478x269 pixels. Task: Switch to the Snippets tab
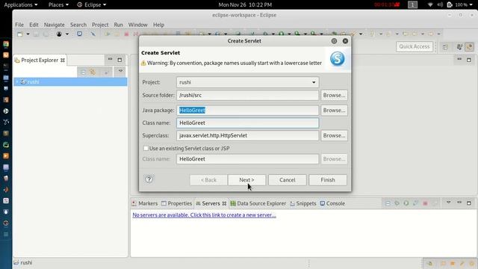tap(303, 203)
